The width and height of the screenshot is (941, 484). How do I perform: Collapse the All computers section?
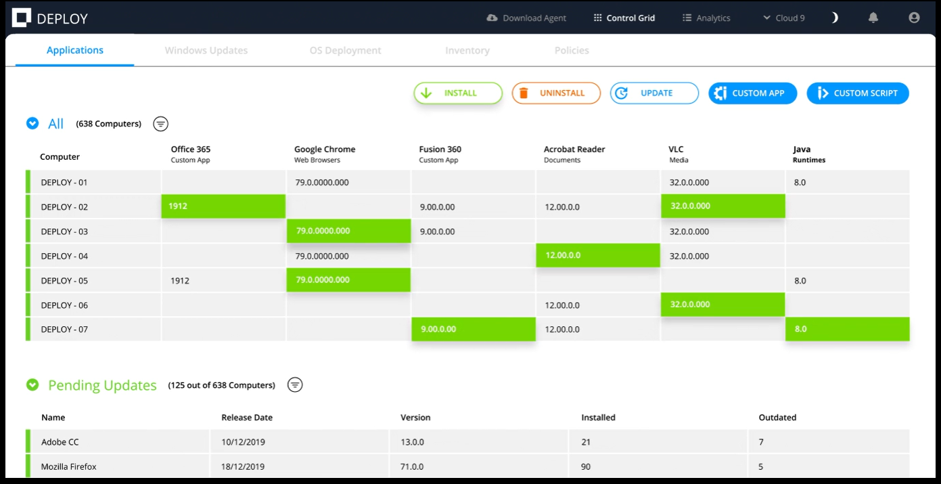[32, 124]
